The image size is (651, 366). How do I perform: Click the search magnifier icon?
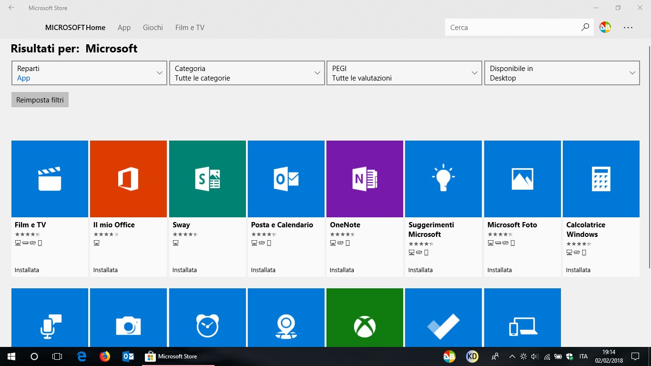[585, 27]
